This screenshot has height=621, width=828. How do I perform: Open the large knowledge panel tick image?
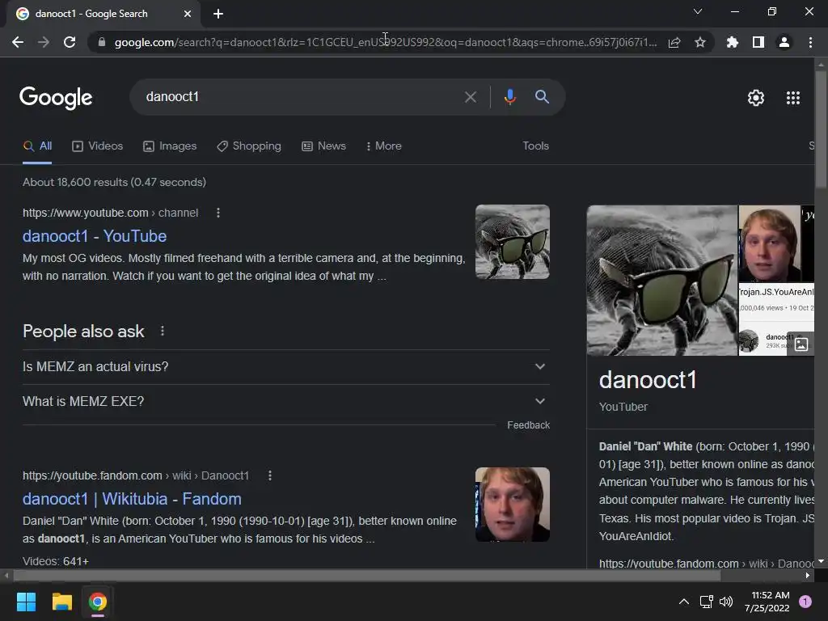click(662, 281)
